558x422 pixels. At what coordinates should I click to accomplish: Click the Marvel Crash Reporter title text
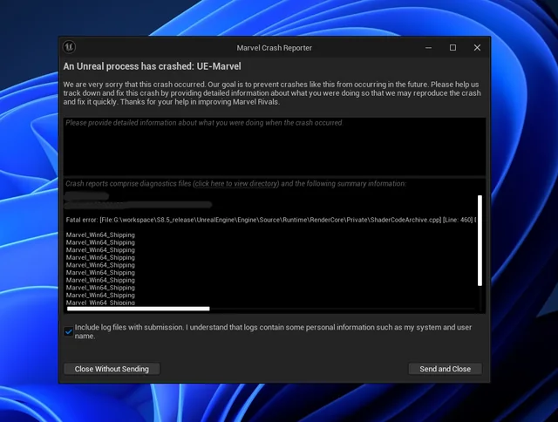[274, 48]
